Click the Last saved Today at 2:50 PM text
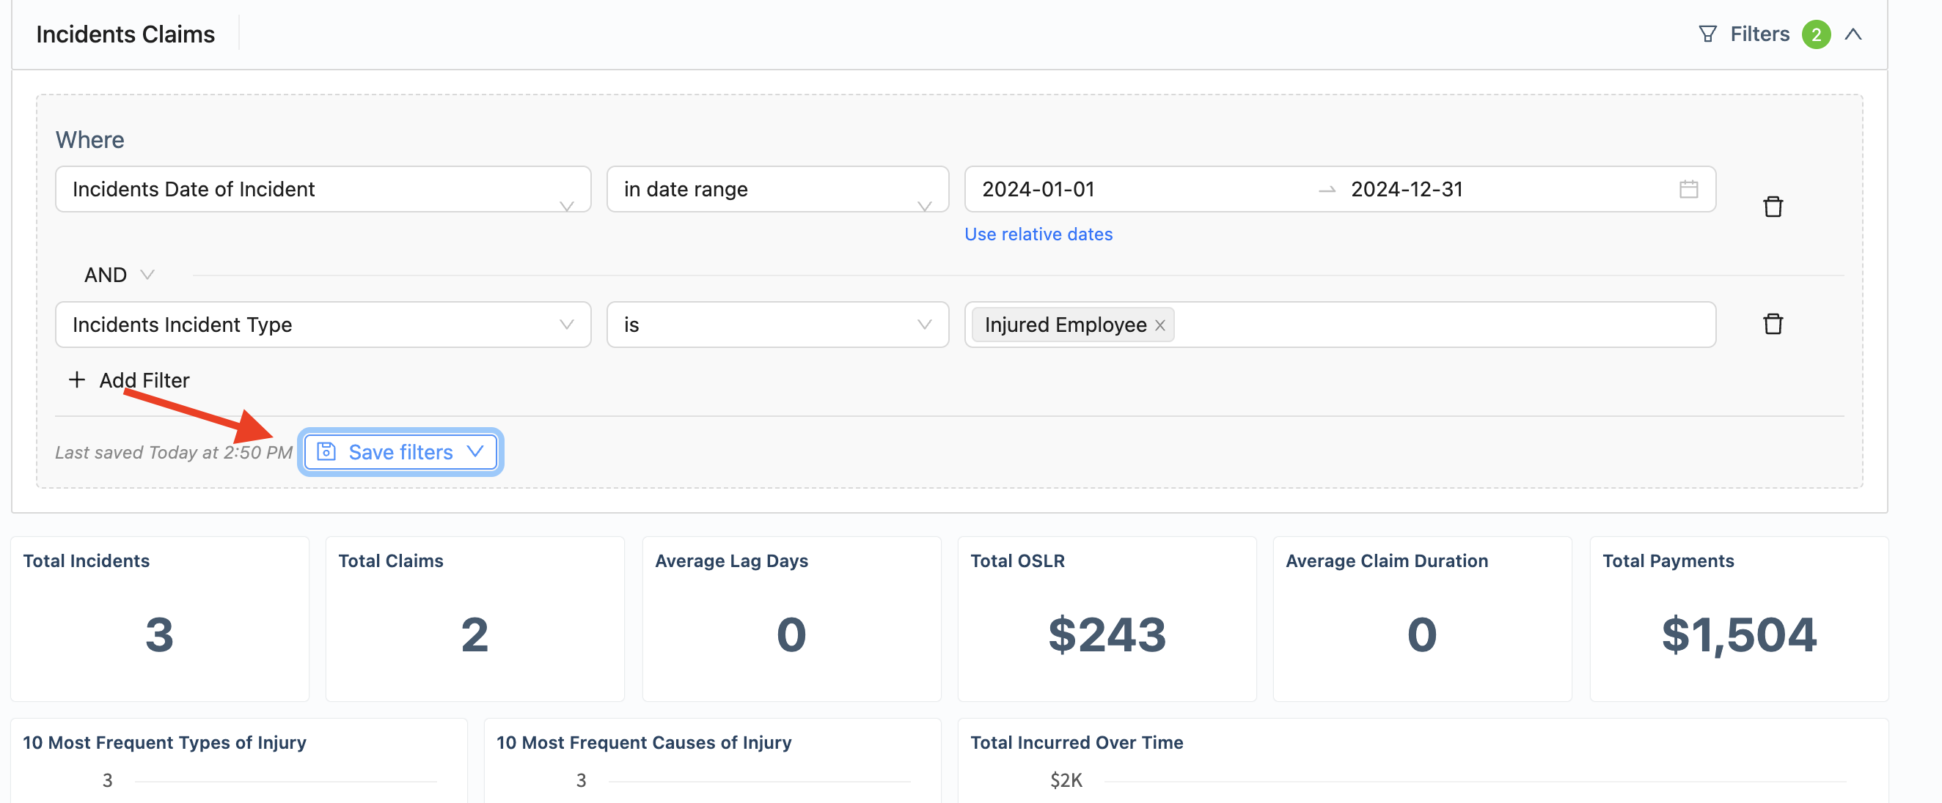Image resolution: width=1942 pixels, height=803 pixels. pyautogui.click(x=173, y=452)
